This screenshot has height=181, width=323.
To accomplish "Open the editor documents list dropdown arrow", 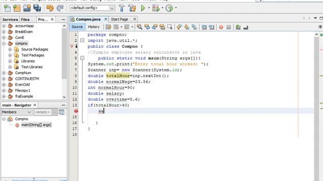I will (x=315, y=18).
